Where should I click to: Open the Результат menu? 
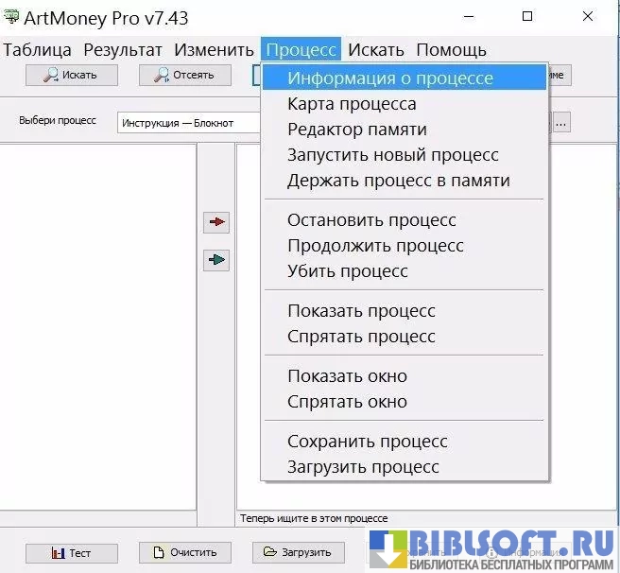(x=123, y=50)
